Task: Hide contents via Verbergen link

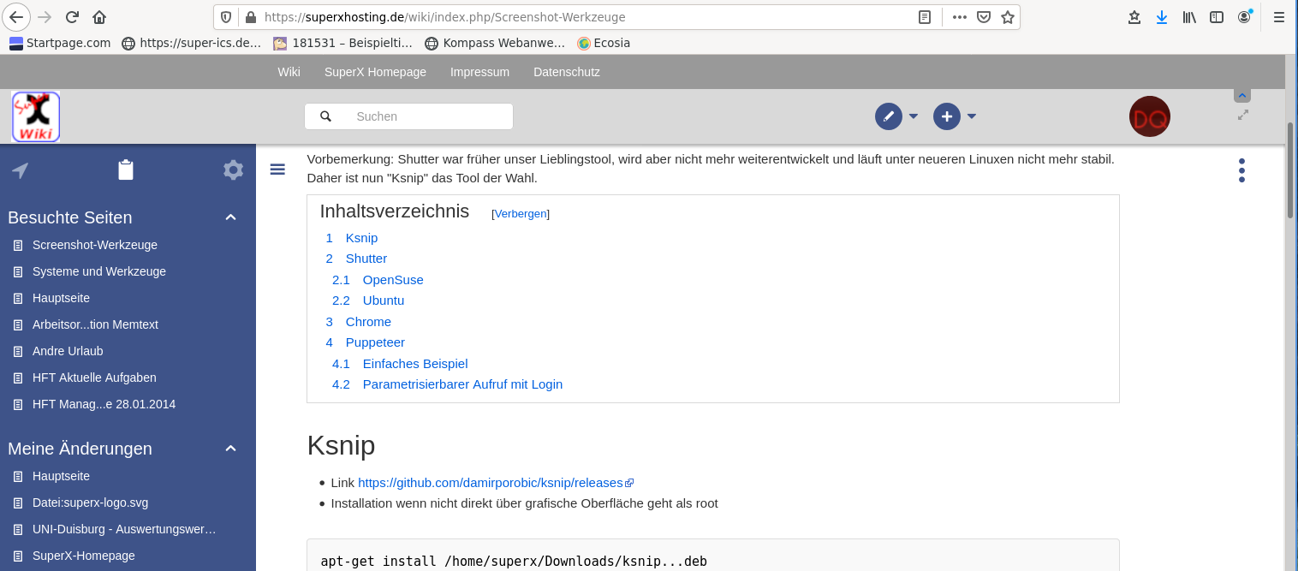Action: click(521, 214)
